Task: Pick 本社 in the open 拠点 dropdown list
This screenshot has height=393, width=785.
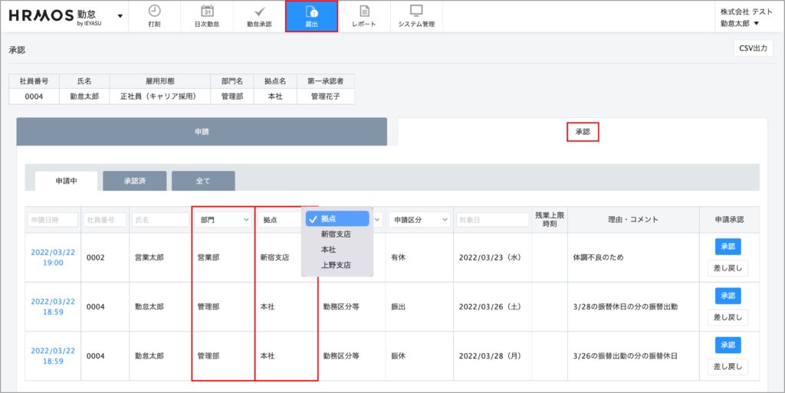Action: [x=328, y=250]
